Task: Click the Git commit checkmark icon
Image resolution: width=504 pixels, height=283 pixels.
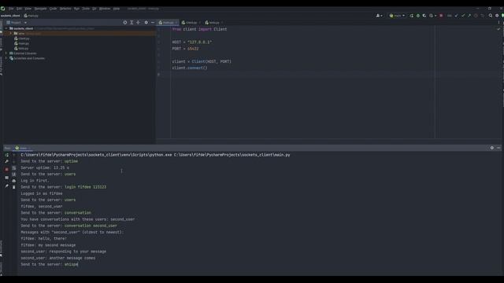Action: pos(463,16)
